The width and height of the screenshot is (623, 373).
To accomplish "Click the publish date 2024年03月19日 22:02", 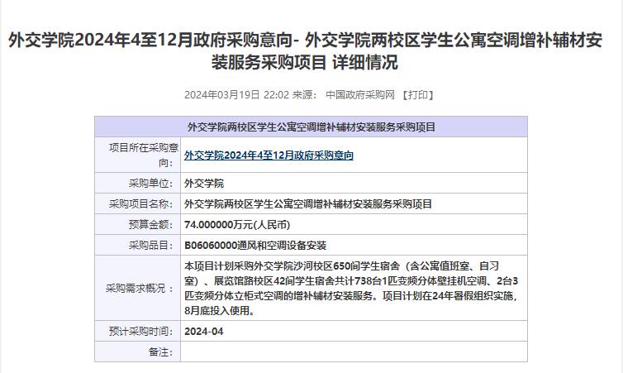I will pos(235,95).
